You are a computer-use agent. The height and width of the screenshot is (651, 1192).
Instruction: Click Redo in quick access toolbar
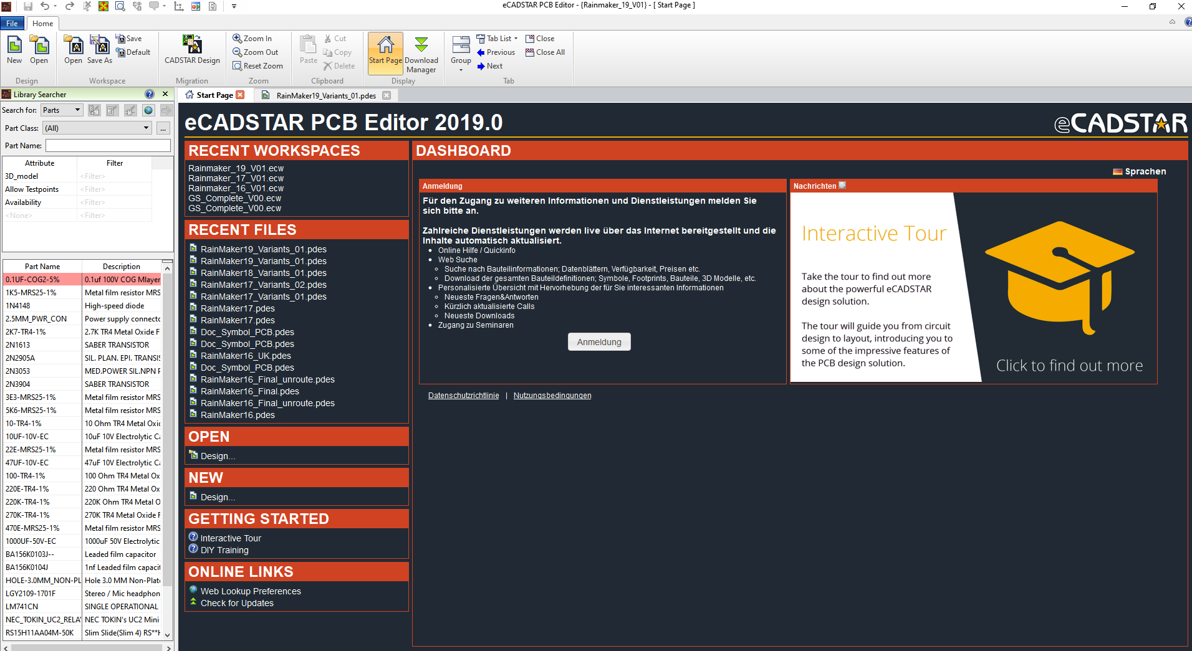70,6
